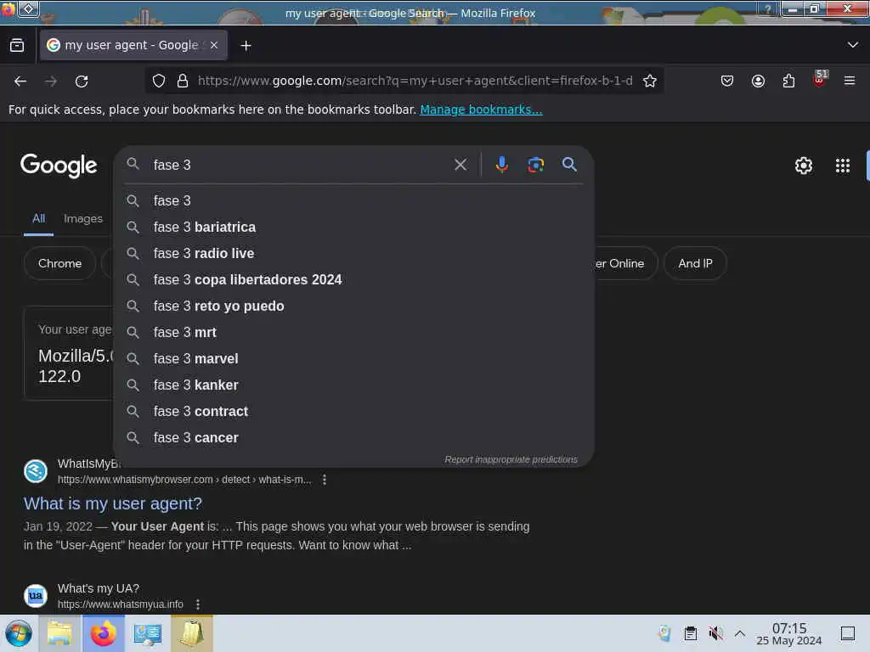Viewport: 870px width, 652px height.
Task: Select suggestion 'fase 3 radio live'
Action: pos(353,253)
